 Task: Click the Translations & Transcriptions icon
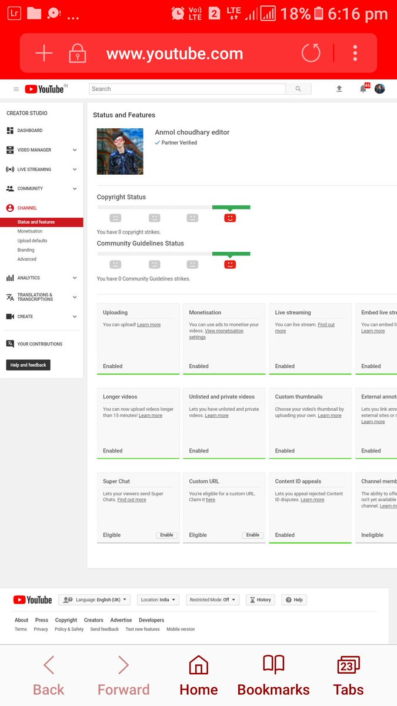(10, 297)
